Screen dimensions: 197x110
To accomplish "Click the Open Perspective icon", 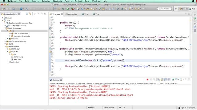I will coord(176,9).
